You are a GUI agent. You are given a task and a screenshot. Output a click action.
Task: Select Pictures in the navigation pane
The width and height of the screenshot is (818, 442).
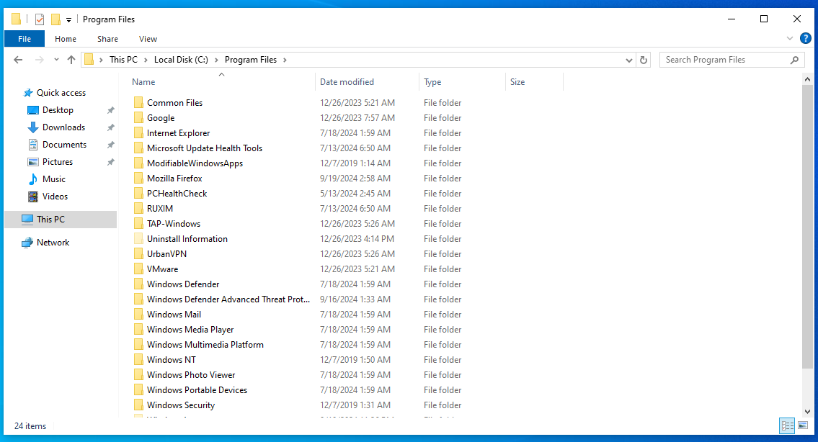pos(58,161)
